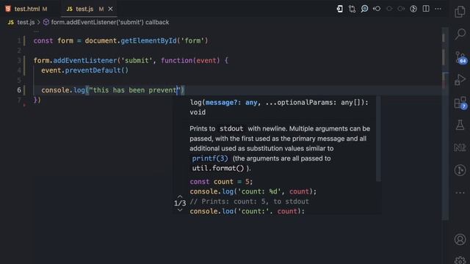470x264 pixels.
Task: Click the 'function' keyword on line 3
Action: coord(176,60)
